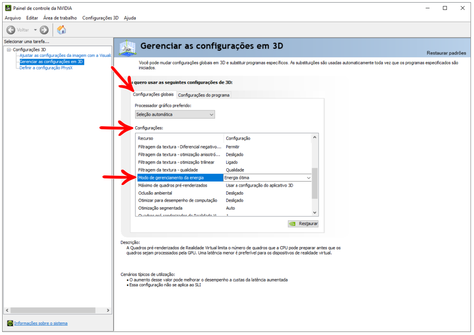Open the Área de trabalho menu
Viewport: 474px width, 335px height.
pos(60,18)
